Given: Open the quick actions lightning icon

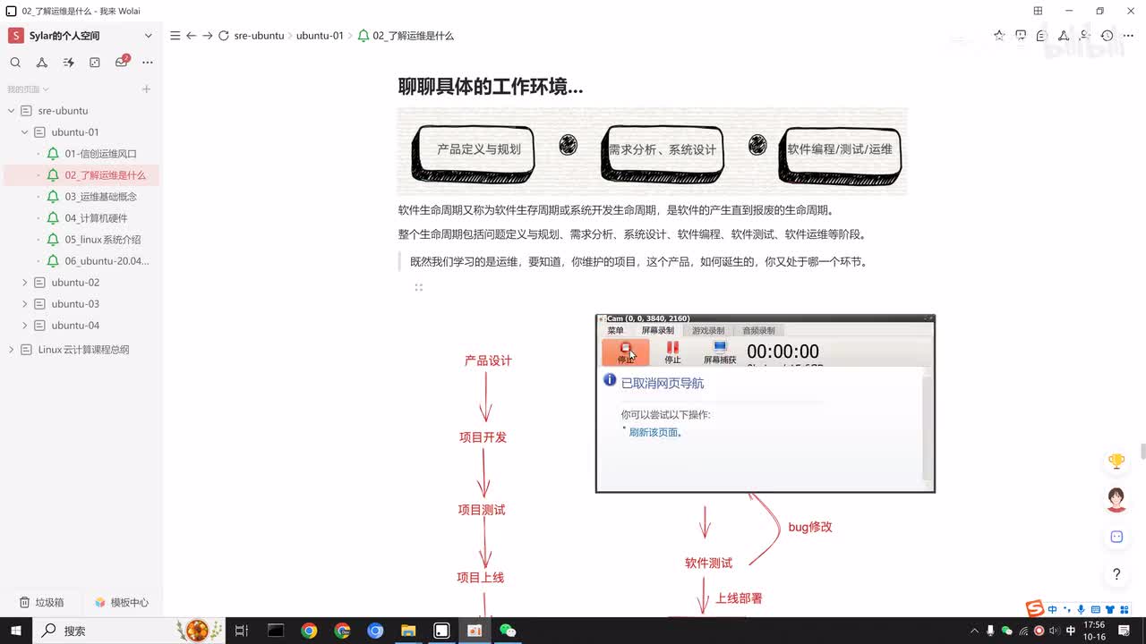Looking at the screenshot, I should pyautogui.click(x=68, y=63).
